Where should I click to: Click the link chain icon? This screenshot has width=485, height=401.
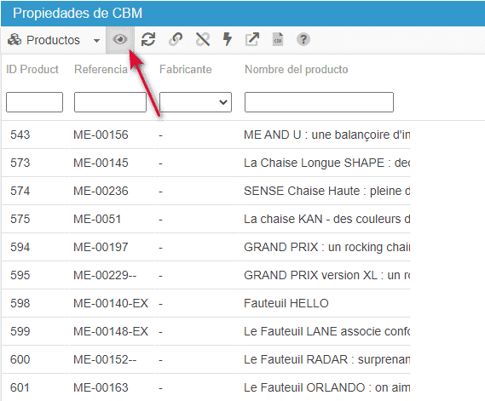coord(176,39)
